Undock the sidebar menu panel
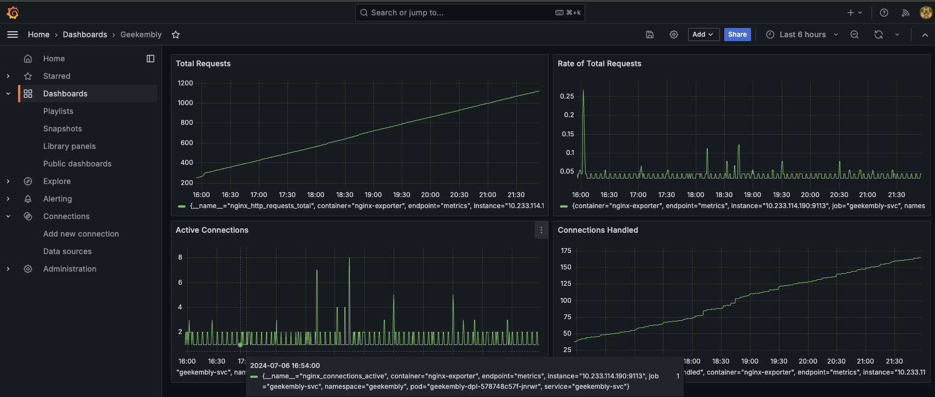 [x=151, y=59]
